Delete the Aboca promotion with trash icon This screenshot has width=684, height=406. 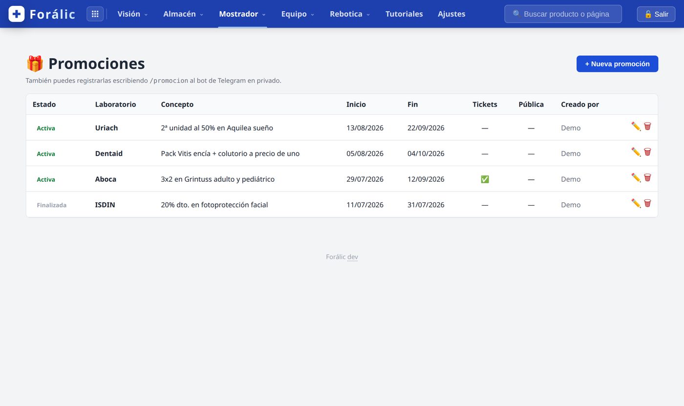647,178
